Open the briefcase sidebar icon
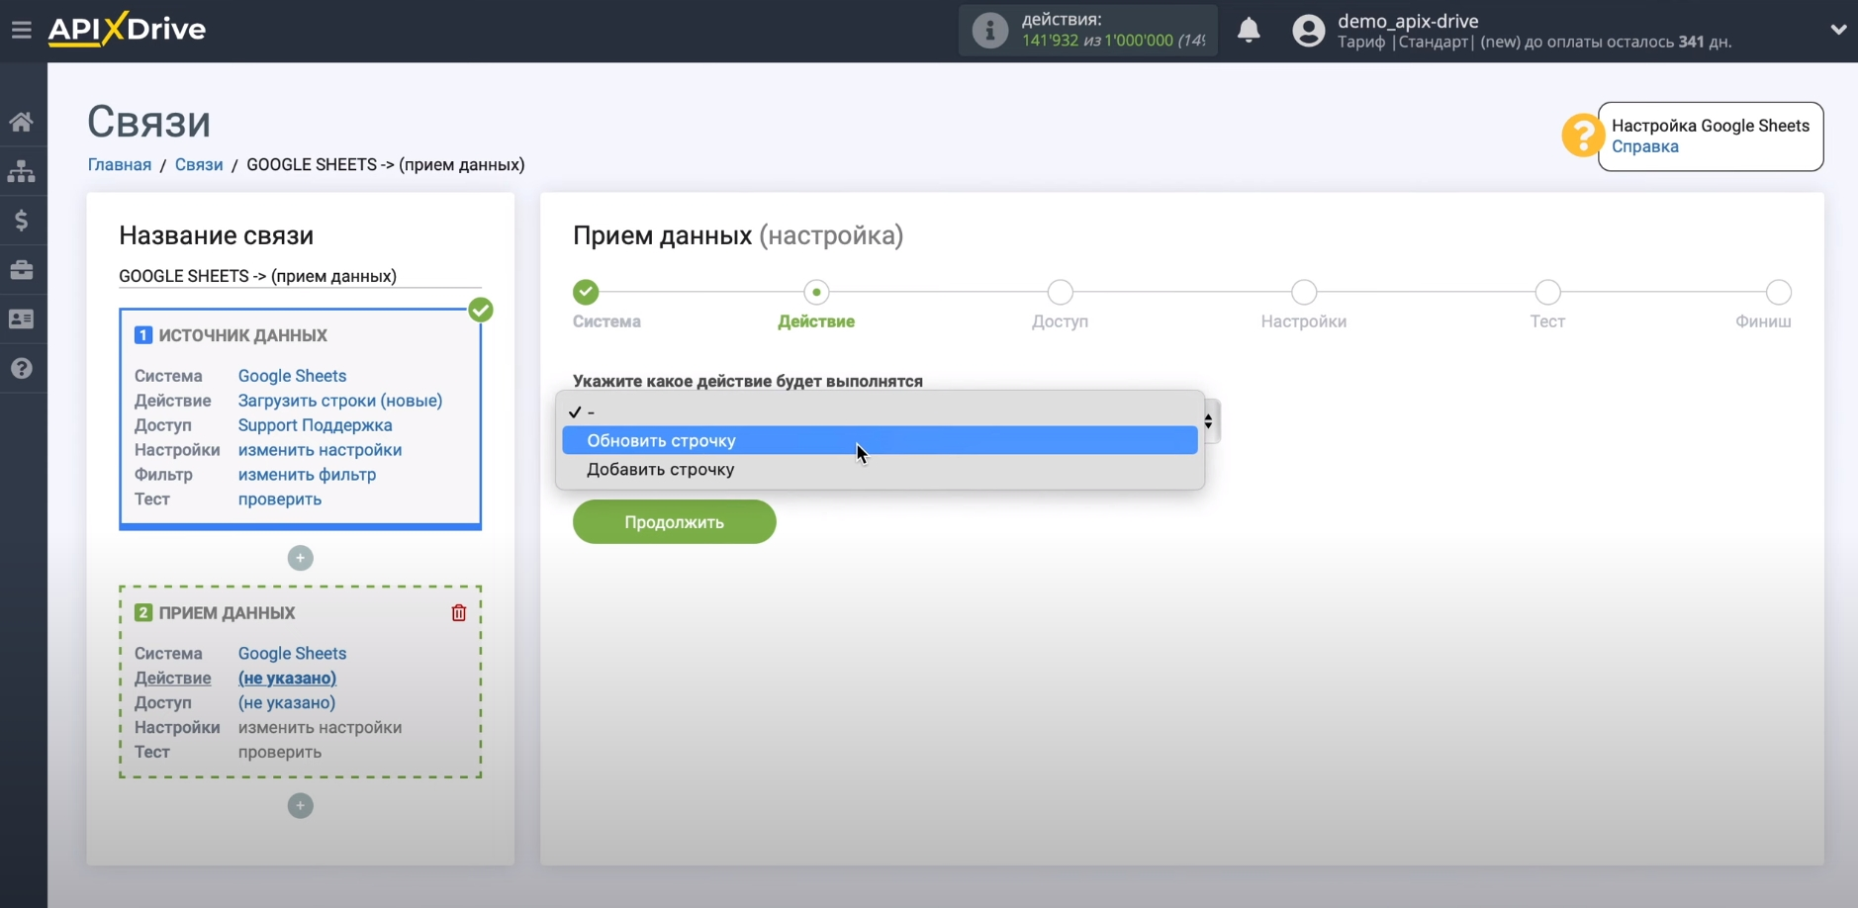The width and height of the screenshot is (1858, 908). (22, 269)
